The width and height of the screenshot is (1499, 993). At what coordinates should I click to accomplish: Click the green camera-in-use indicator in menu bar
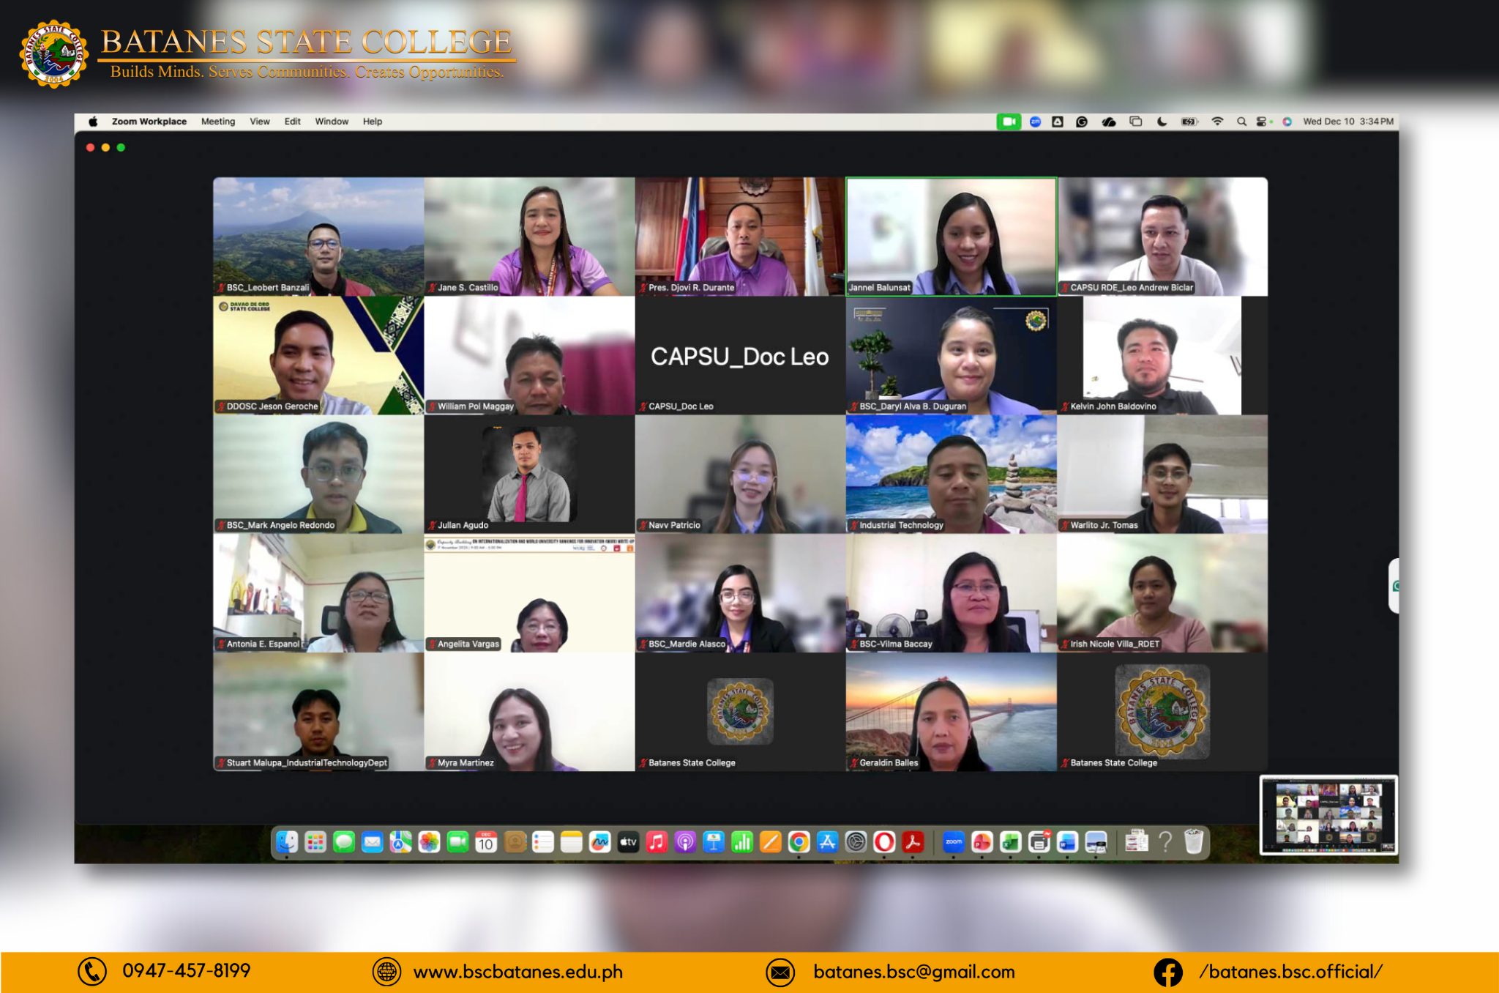pyautogui.click(x=1009, y=122)
